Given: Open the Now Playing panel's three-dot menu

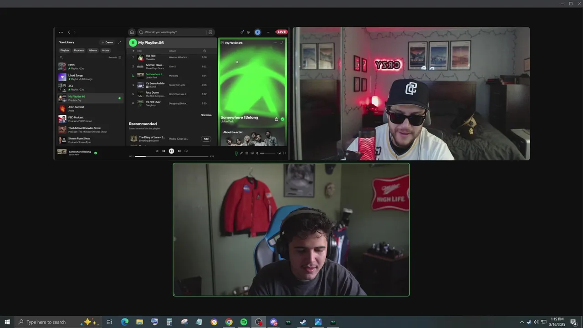Looking at the screenshot, I should pyautogui.click(x=275, y=43).
